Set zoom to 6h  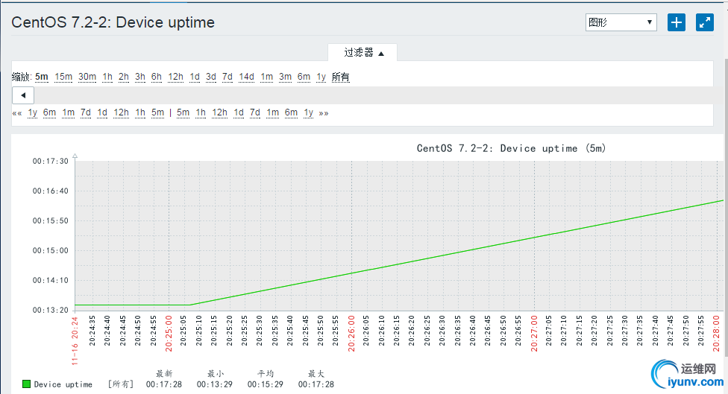click(157, 77)
